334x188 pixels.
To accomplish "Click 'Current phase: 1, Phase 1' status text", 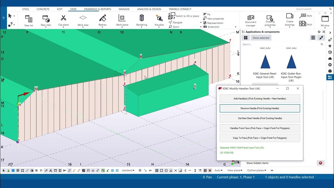I will 236,177.
